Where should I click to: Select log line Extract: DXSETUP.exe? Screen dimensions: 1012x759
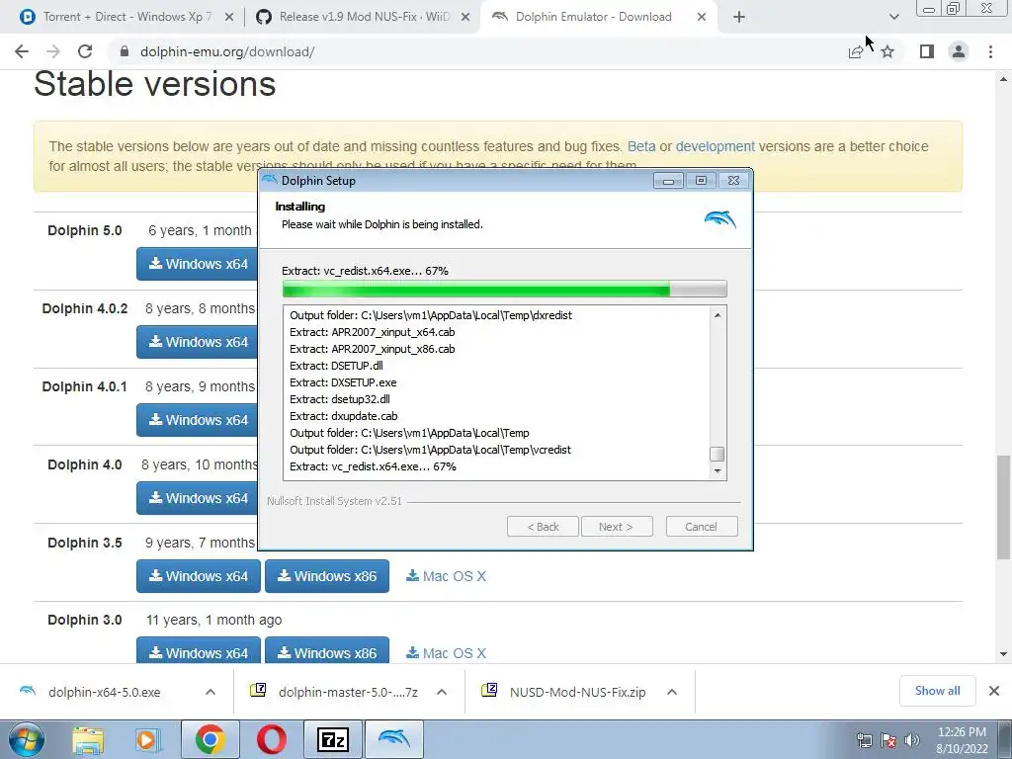pos(343,382)
